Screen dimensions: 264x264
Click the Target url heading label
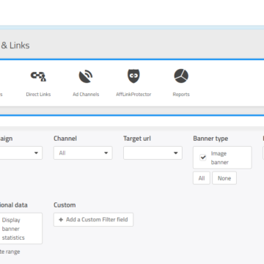(137, 139)
